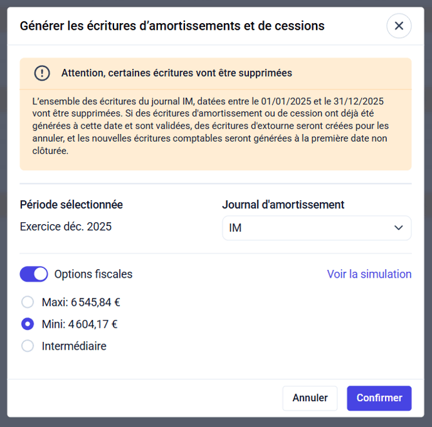Screen dimensions: 432x427
Task: Click the Journal d'amortissement label
Action: [283, 205]
